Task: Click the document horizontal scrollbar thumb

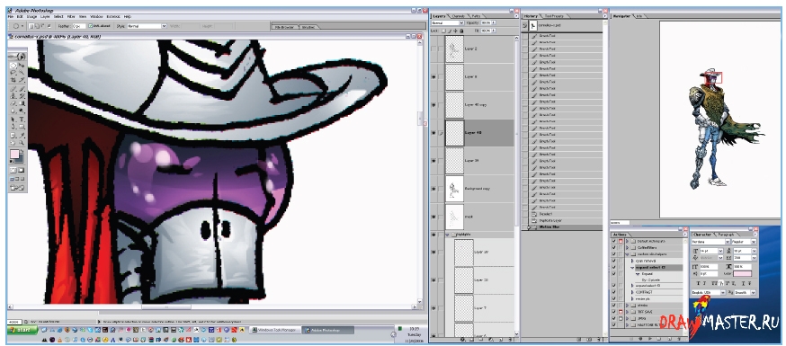Action: pyautogui.click(x=166, y=307)
